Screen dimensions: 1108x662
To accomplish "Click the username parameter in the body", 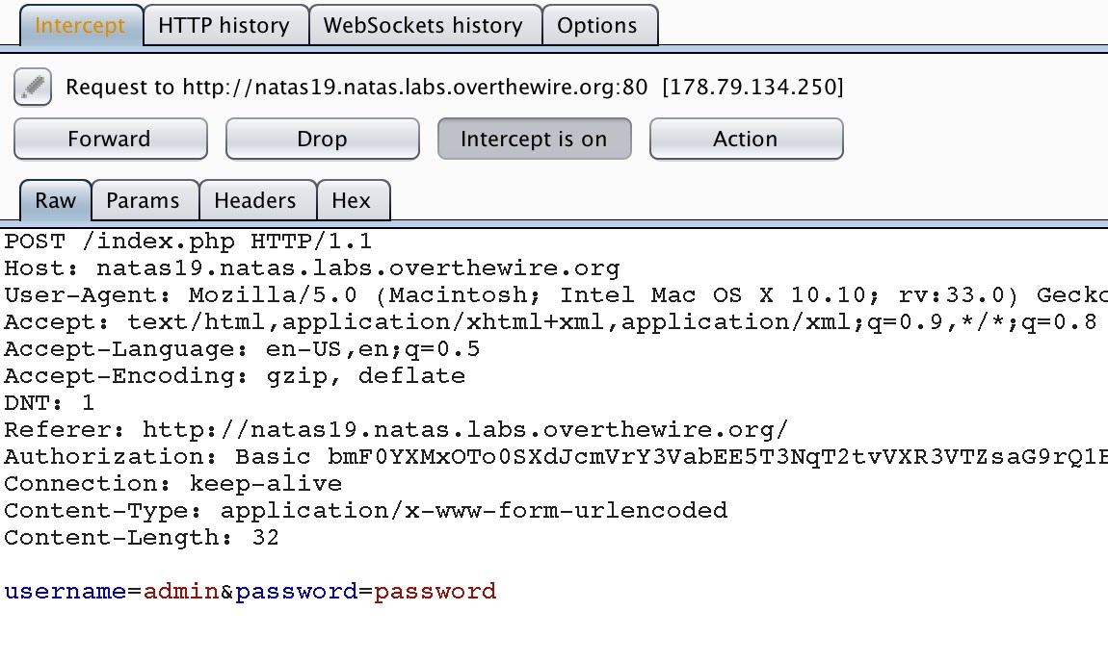I will [x=67, y=591].
